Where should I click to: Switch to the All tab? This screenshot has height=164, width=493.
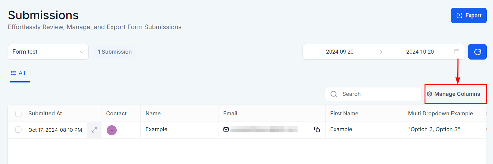point(18,73)
